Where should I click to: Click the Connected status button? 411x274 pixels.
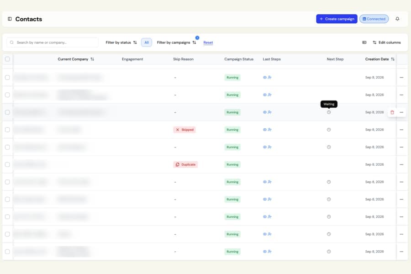[x=374, y=19]
